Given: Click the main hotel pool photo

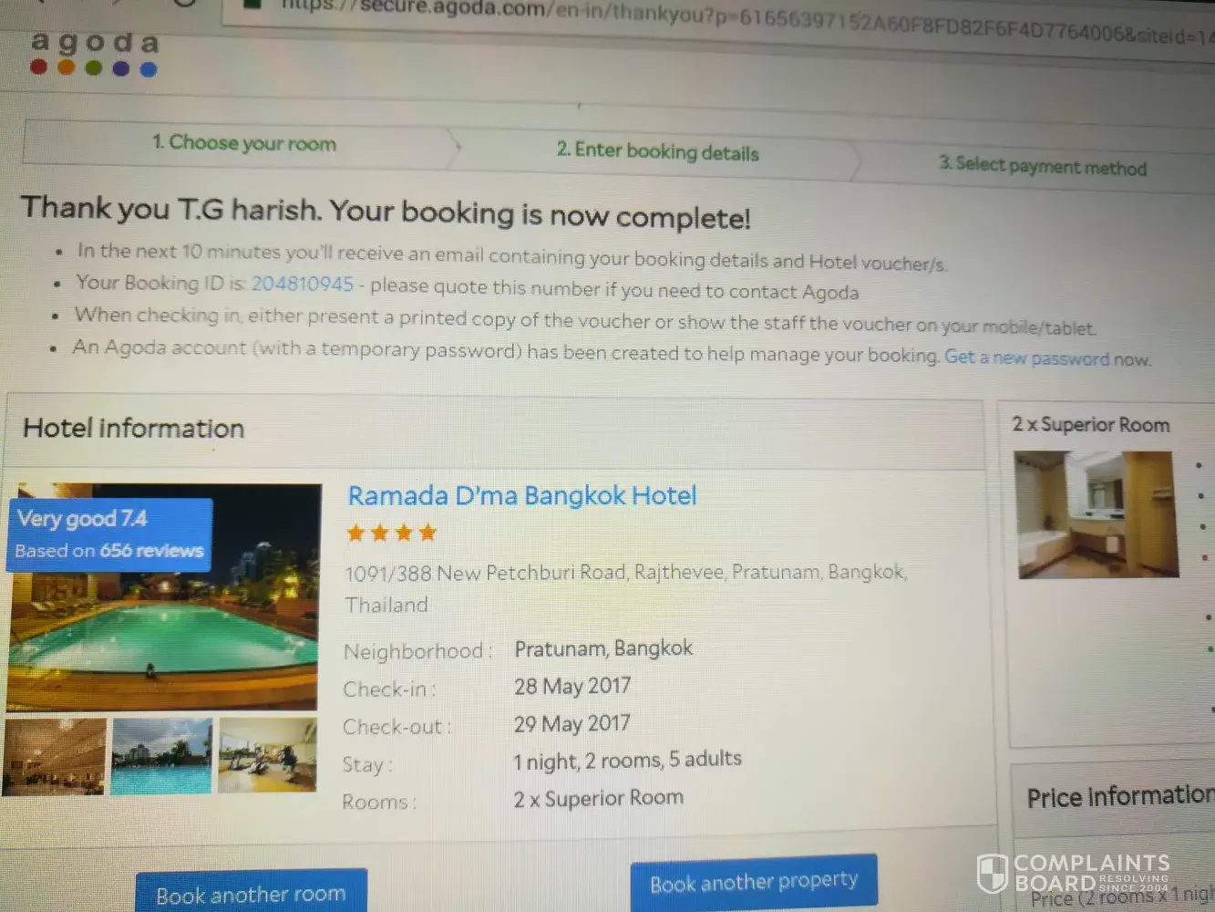Looking at the screenshot, I should [x=164, y=597].
